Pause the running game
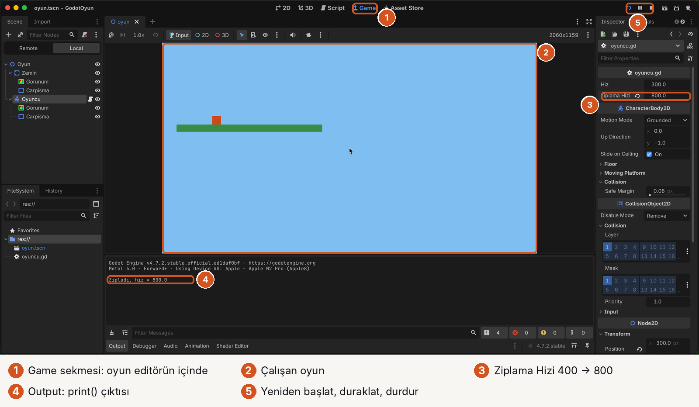The height and width of the screenshot is (407, 699). pos(640,8)
